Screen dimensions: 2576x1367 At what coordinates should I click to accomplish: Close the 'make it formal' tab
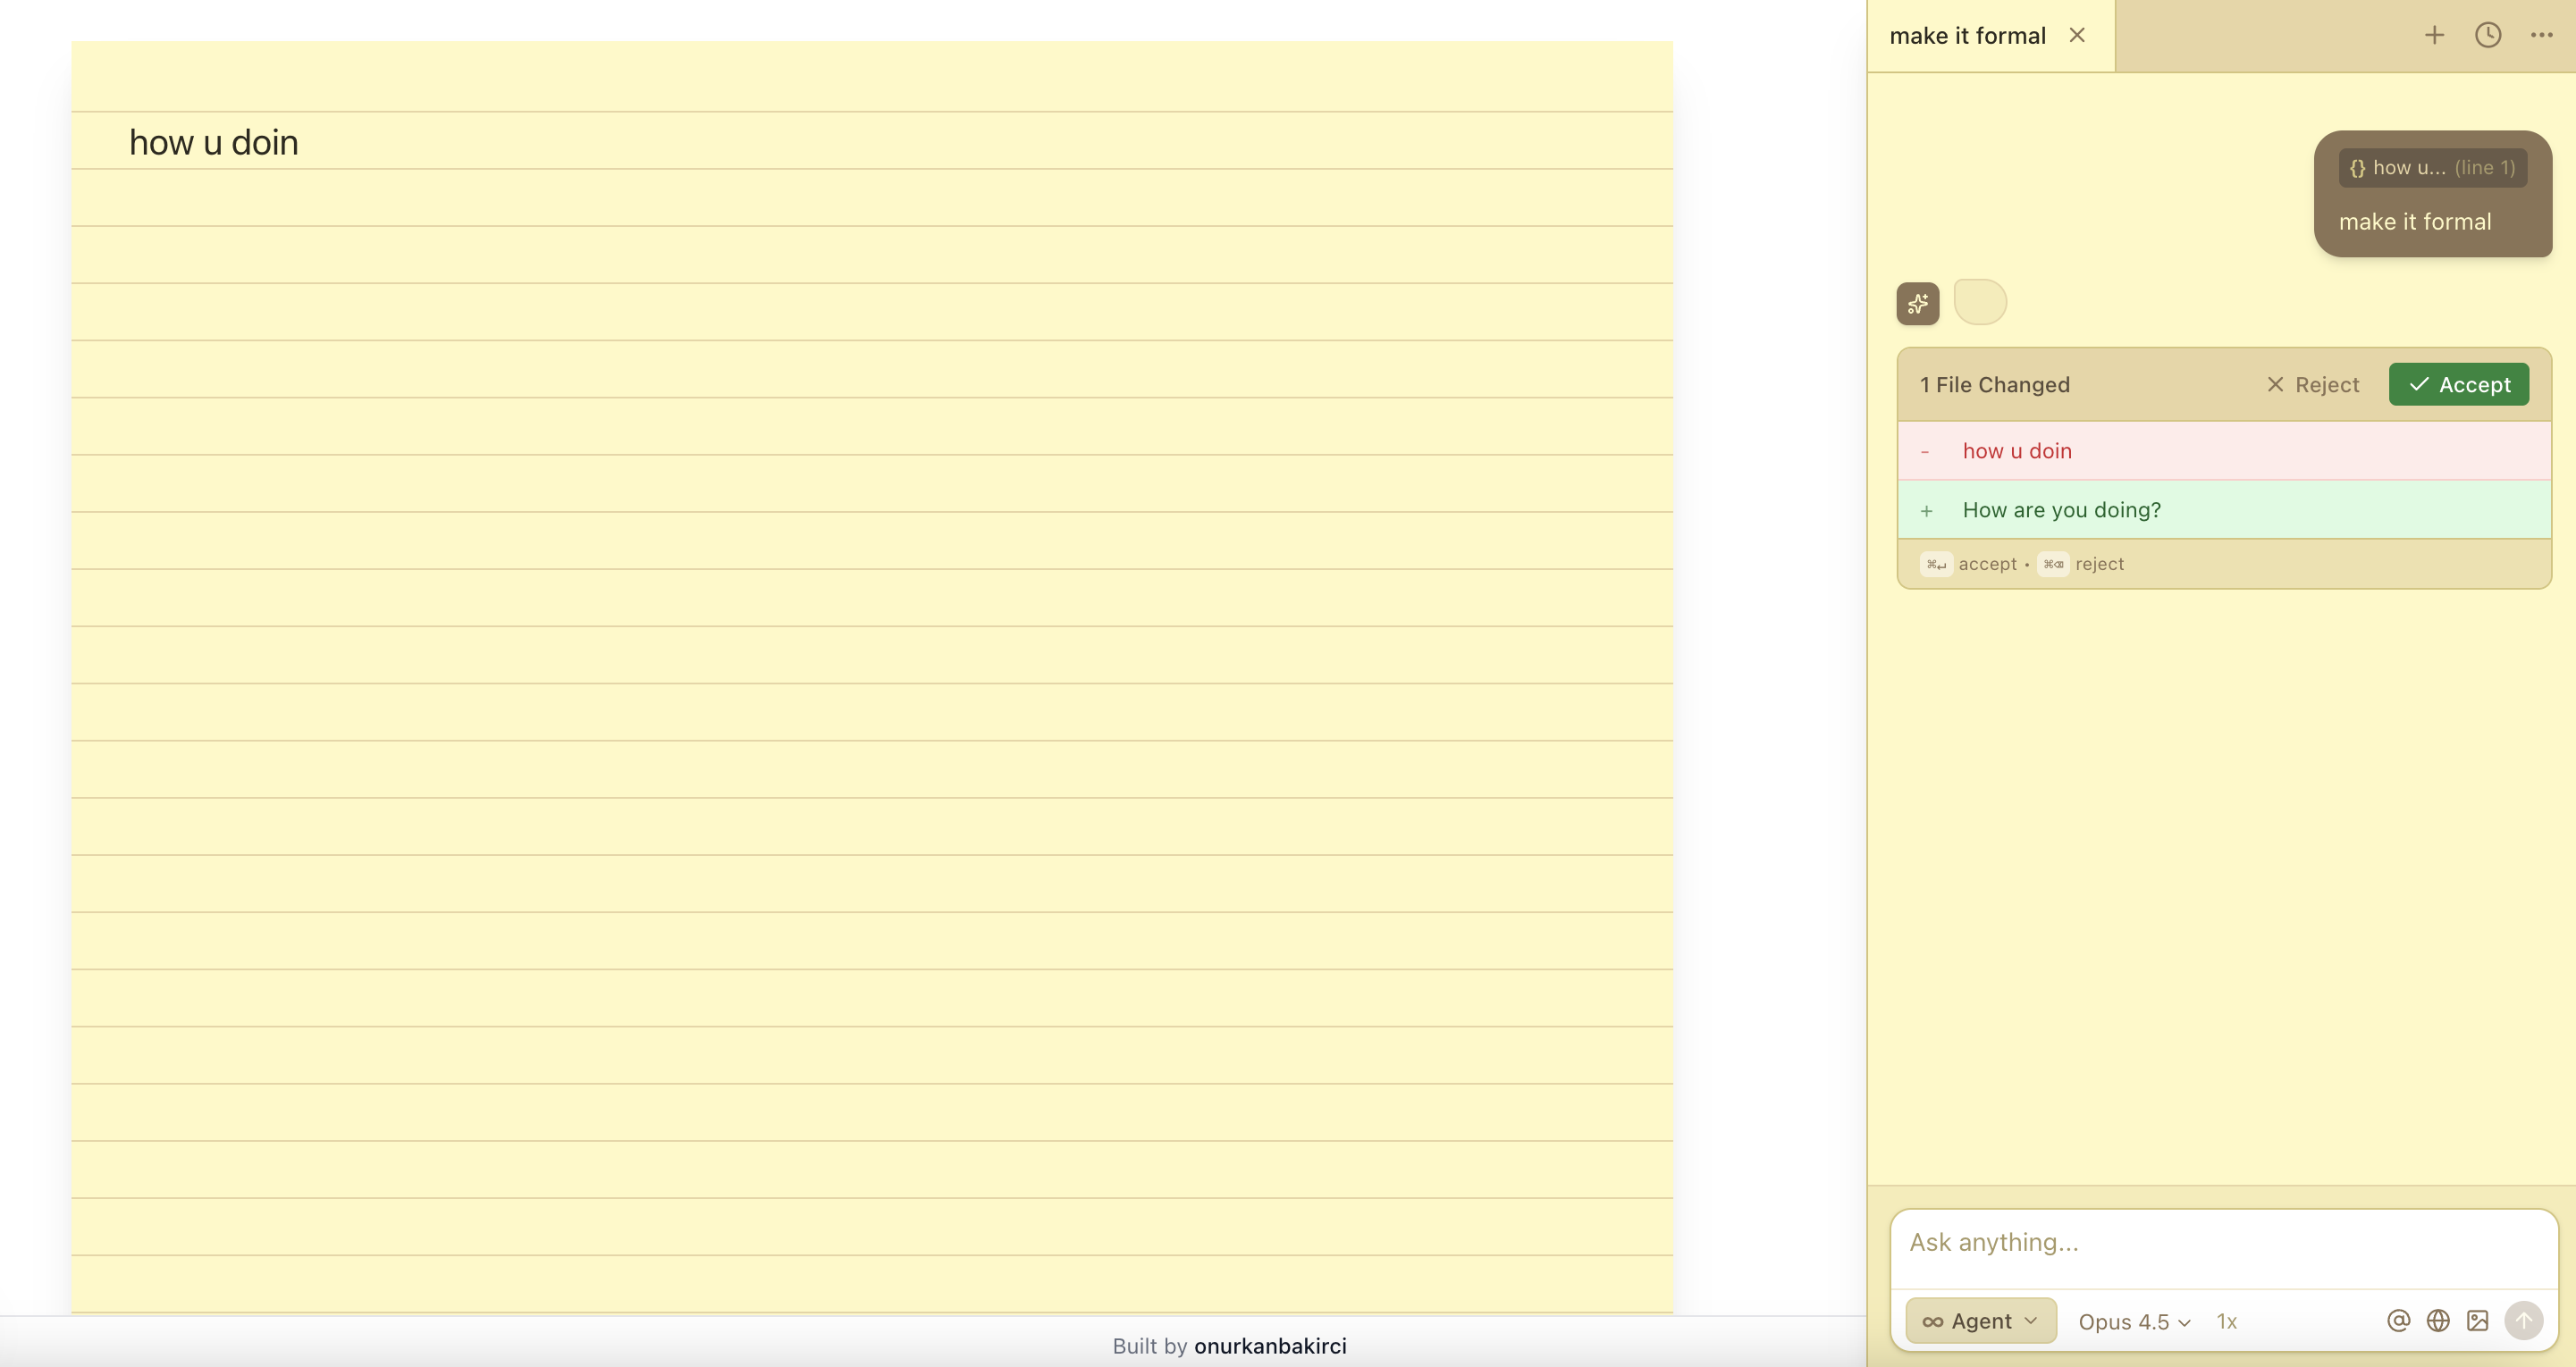pos(2077,35)
